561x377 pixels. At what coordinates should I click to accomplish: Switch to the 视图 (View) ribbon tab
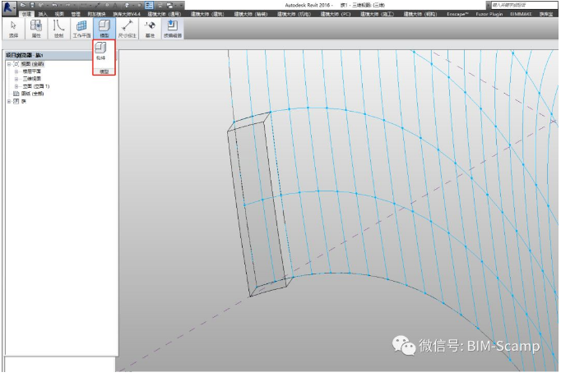[x=59, y=14]
